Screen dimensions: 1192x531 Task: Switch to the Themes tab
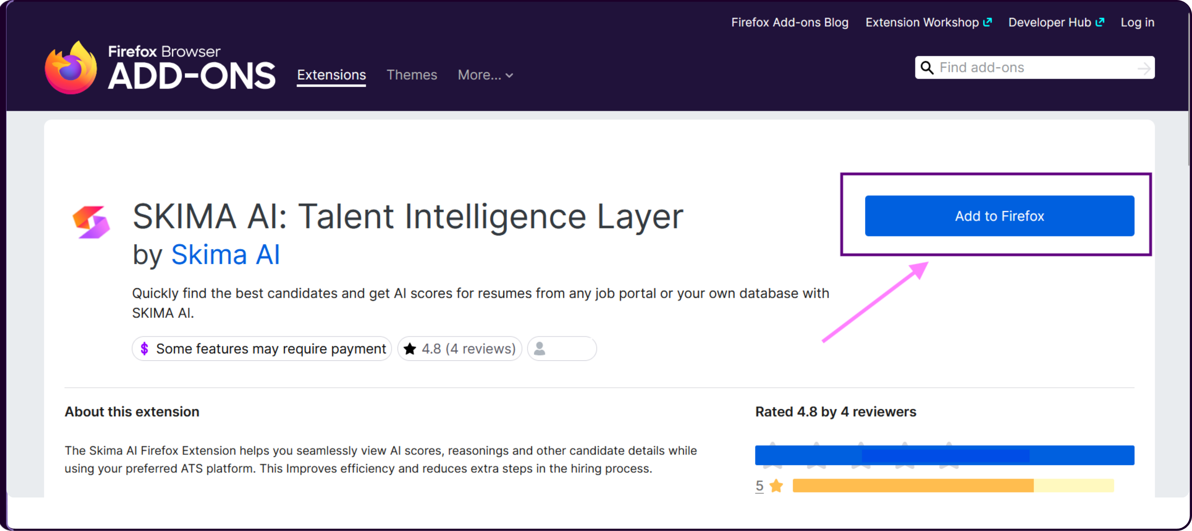click(x=412, y=75)
